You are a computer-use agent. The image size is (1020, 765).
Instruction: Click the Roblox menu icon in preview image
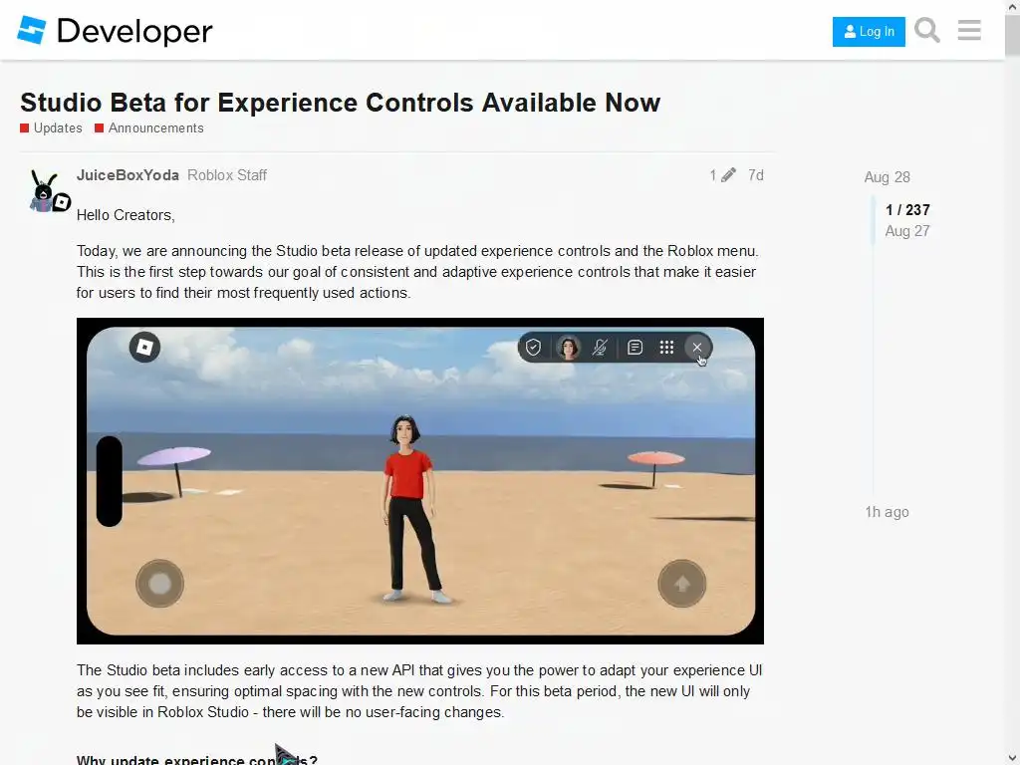coord(144,347)
